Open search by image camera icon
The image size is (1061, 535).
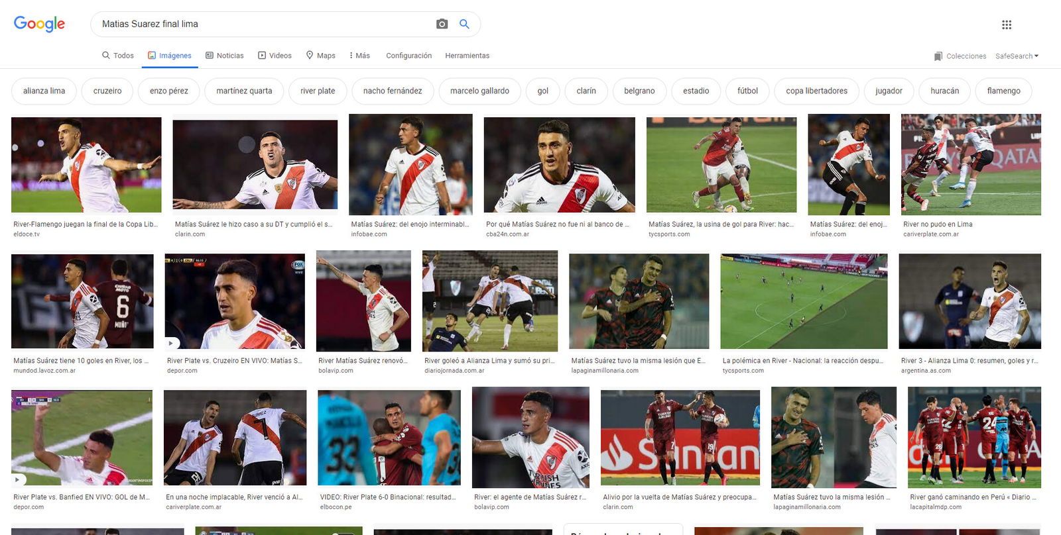442,24
